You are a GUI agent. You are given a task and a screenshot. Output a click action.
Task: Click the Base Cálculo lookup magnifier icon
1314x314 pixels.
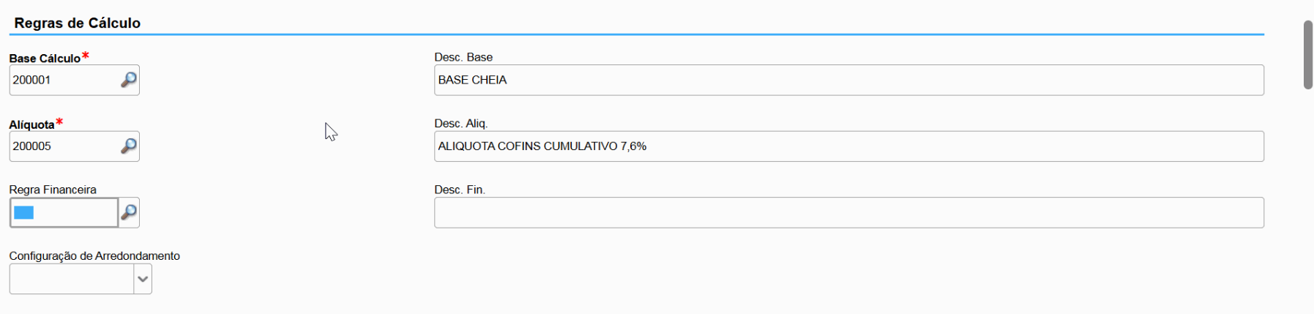(129, 80)
